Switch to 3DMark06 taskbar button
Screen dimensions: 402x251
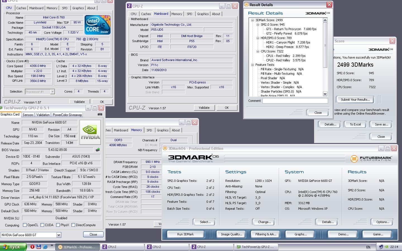tap(77, 247)
